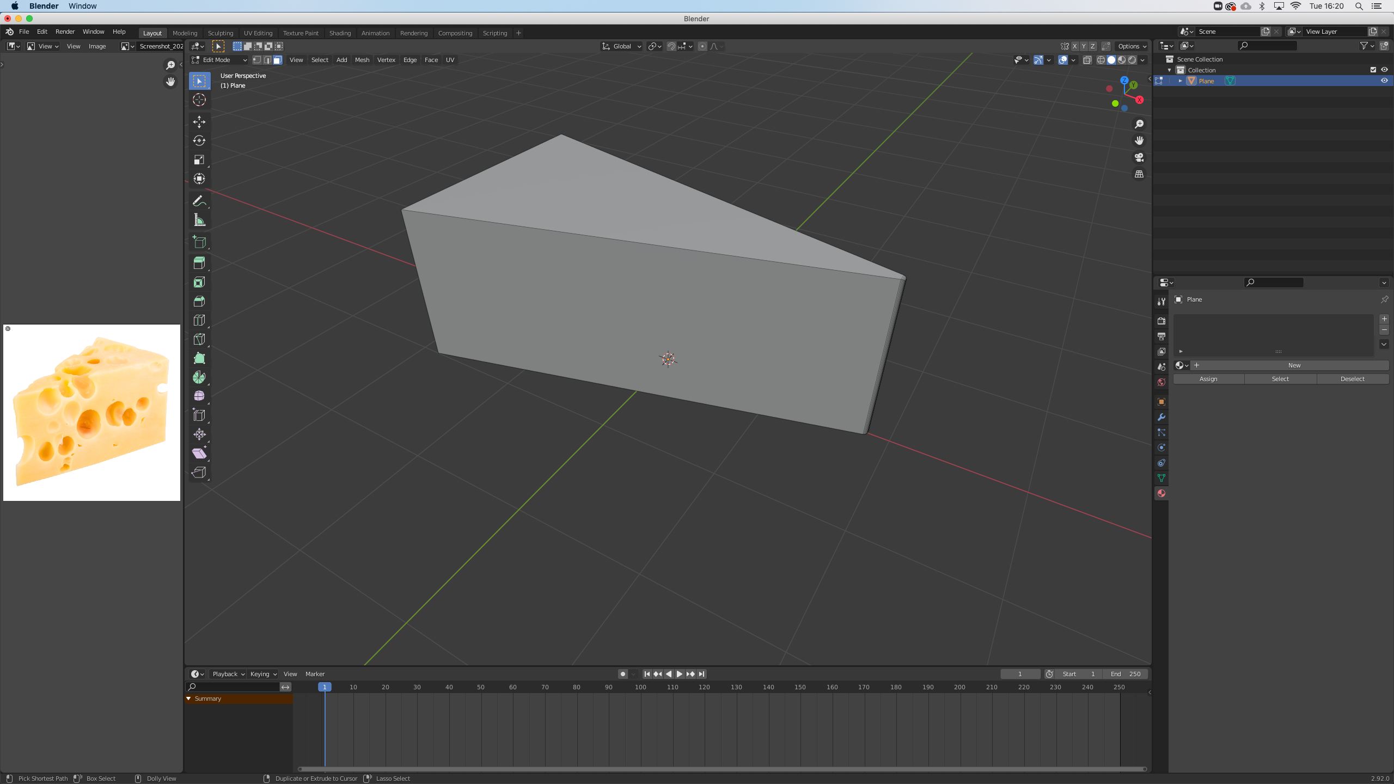Activate the Scale tool
This screenshot has height=784, width=1394.
click(x=199, y=160)
